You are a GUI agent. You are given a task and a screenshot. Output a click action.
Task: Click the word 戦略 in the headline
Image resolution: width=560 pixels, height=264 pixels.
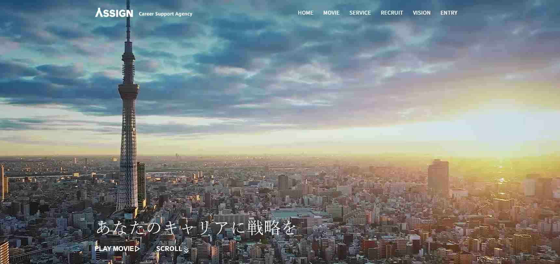[264, 228]
